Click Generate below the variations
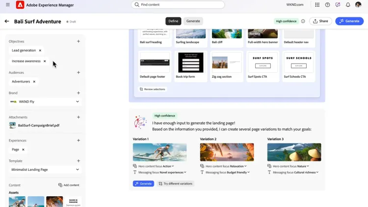This screenshot has width=368, height=207. [143, 184]
